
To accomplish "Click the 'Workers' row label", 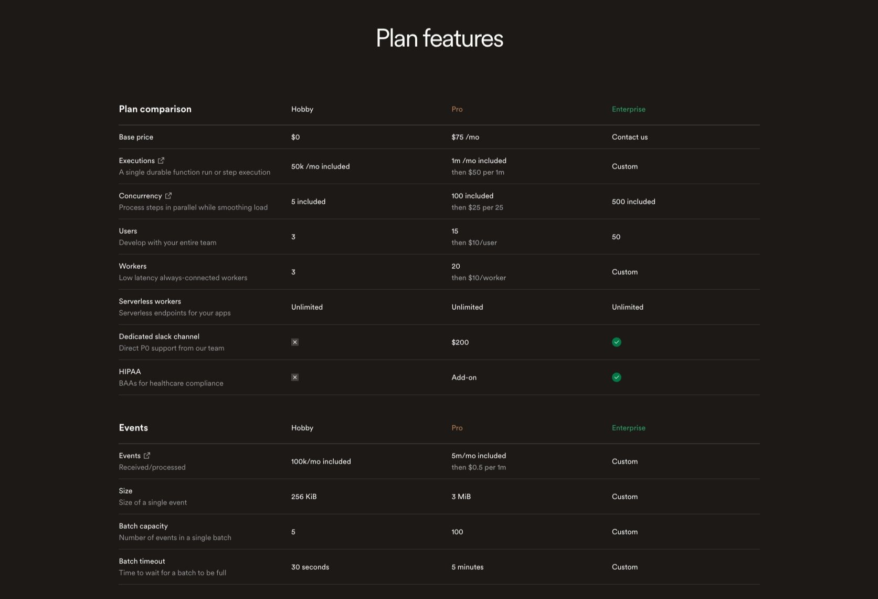I will coord(133,266).
